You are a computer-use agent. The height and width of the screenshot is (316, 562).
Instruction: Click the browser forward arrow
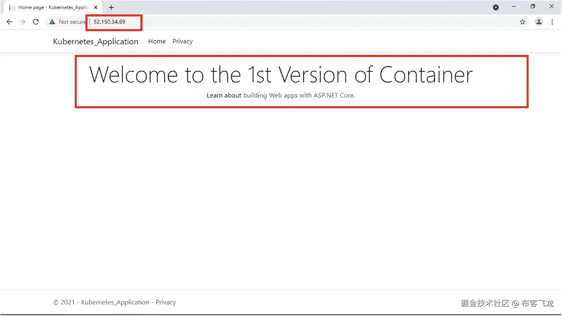(22, 22)
